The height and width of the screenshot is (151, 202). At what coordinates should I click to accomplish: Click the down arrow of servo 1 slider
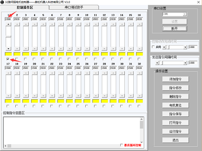click(8, 49)
